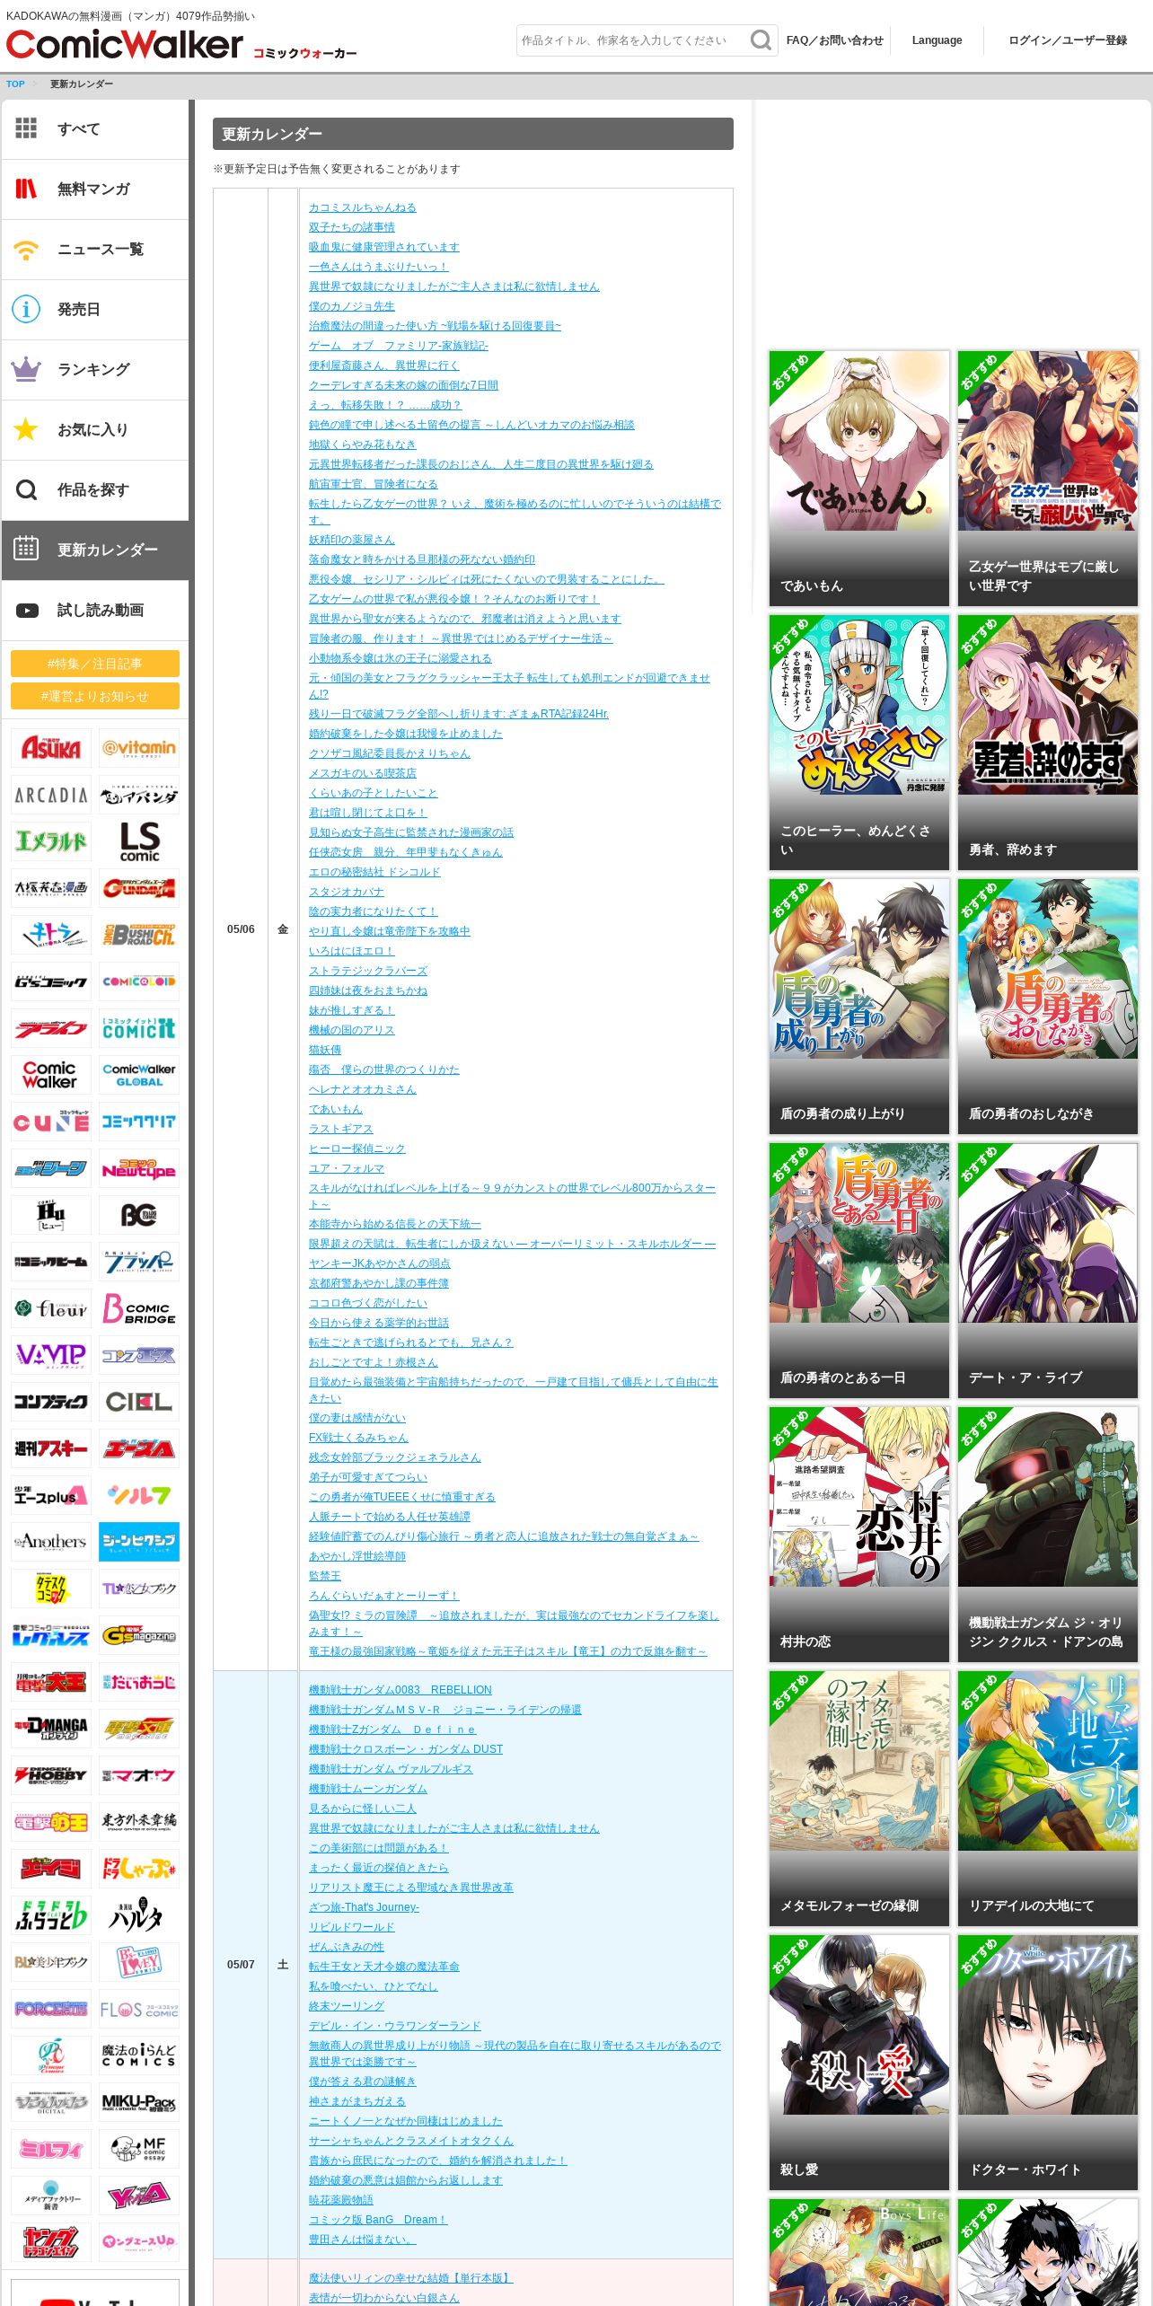The image size is (1153, 2306).
Task: Open the B's-LOG COMIC BRIDGE logo
Action: point(138,1308)
